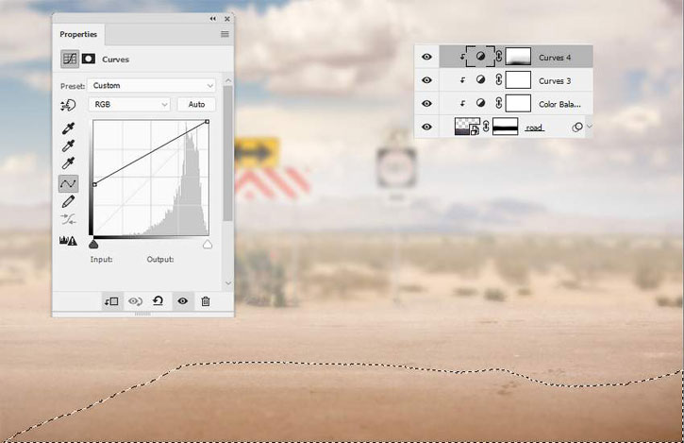Select the road layer mask thumbnail
The width and height of the screenshot is (684, 443).
[506, 127]
